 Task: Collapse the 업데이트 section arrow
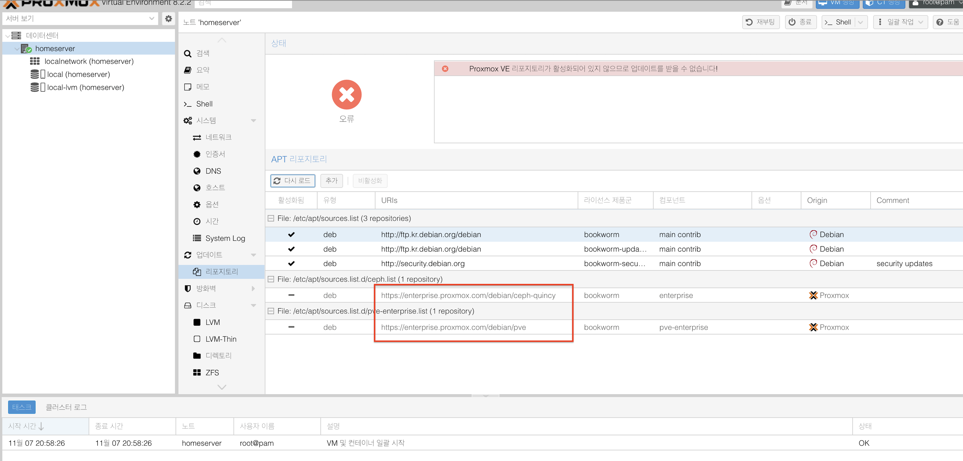[253, 255]
